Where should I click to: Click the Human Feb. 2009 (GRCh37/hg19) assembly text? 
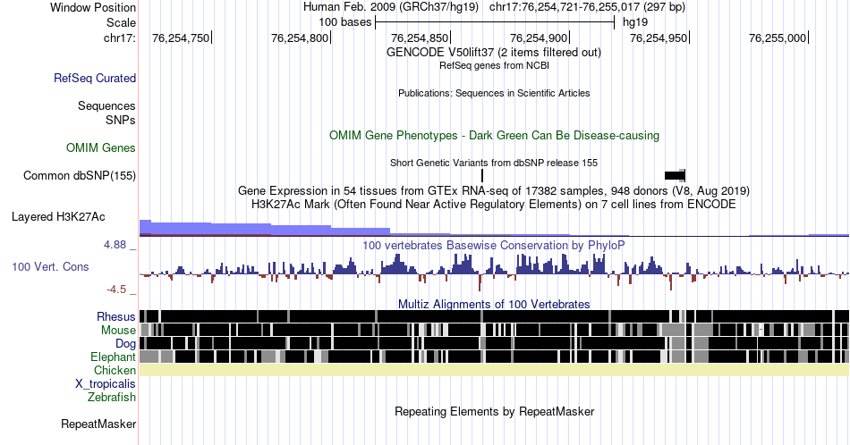[x=391, y=7]
